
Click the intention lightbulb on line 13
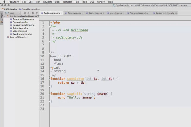click(x=52, y=68)
